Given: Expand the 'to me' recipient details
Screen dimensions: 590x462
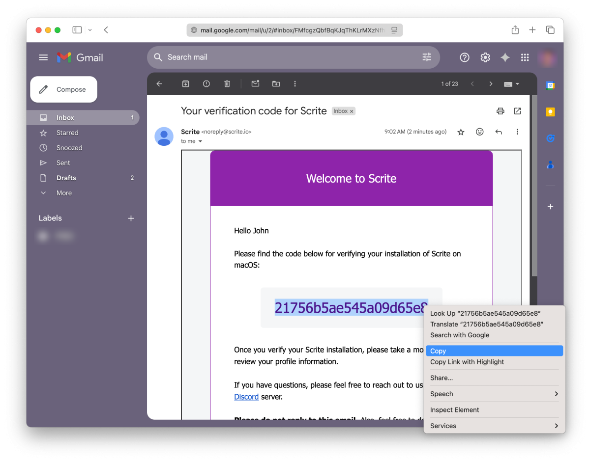Looking at the screenshot, I should (x=200, y=141).
